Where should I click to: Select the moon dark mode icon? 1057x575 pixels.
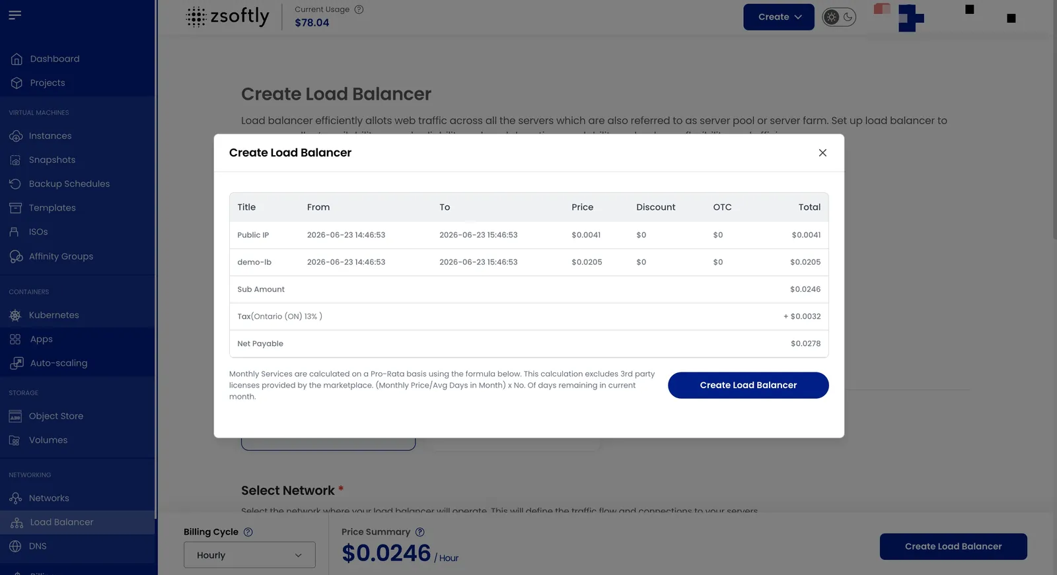(848, 17)
